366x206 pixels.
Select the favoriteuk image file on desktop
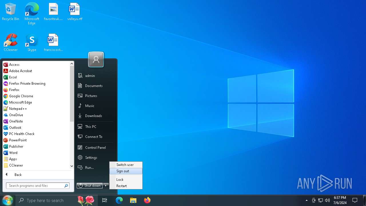[x=53, y=12]
